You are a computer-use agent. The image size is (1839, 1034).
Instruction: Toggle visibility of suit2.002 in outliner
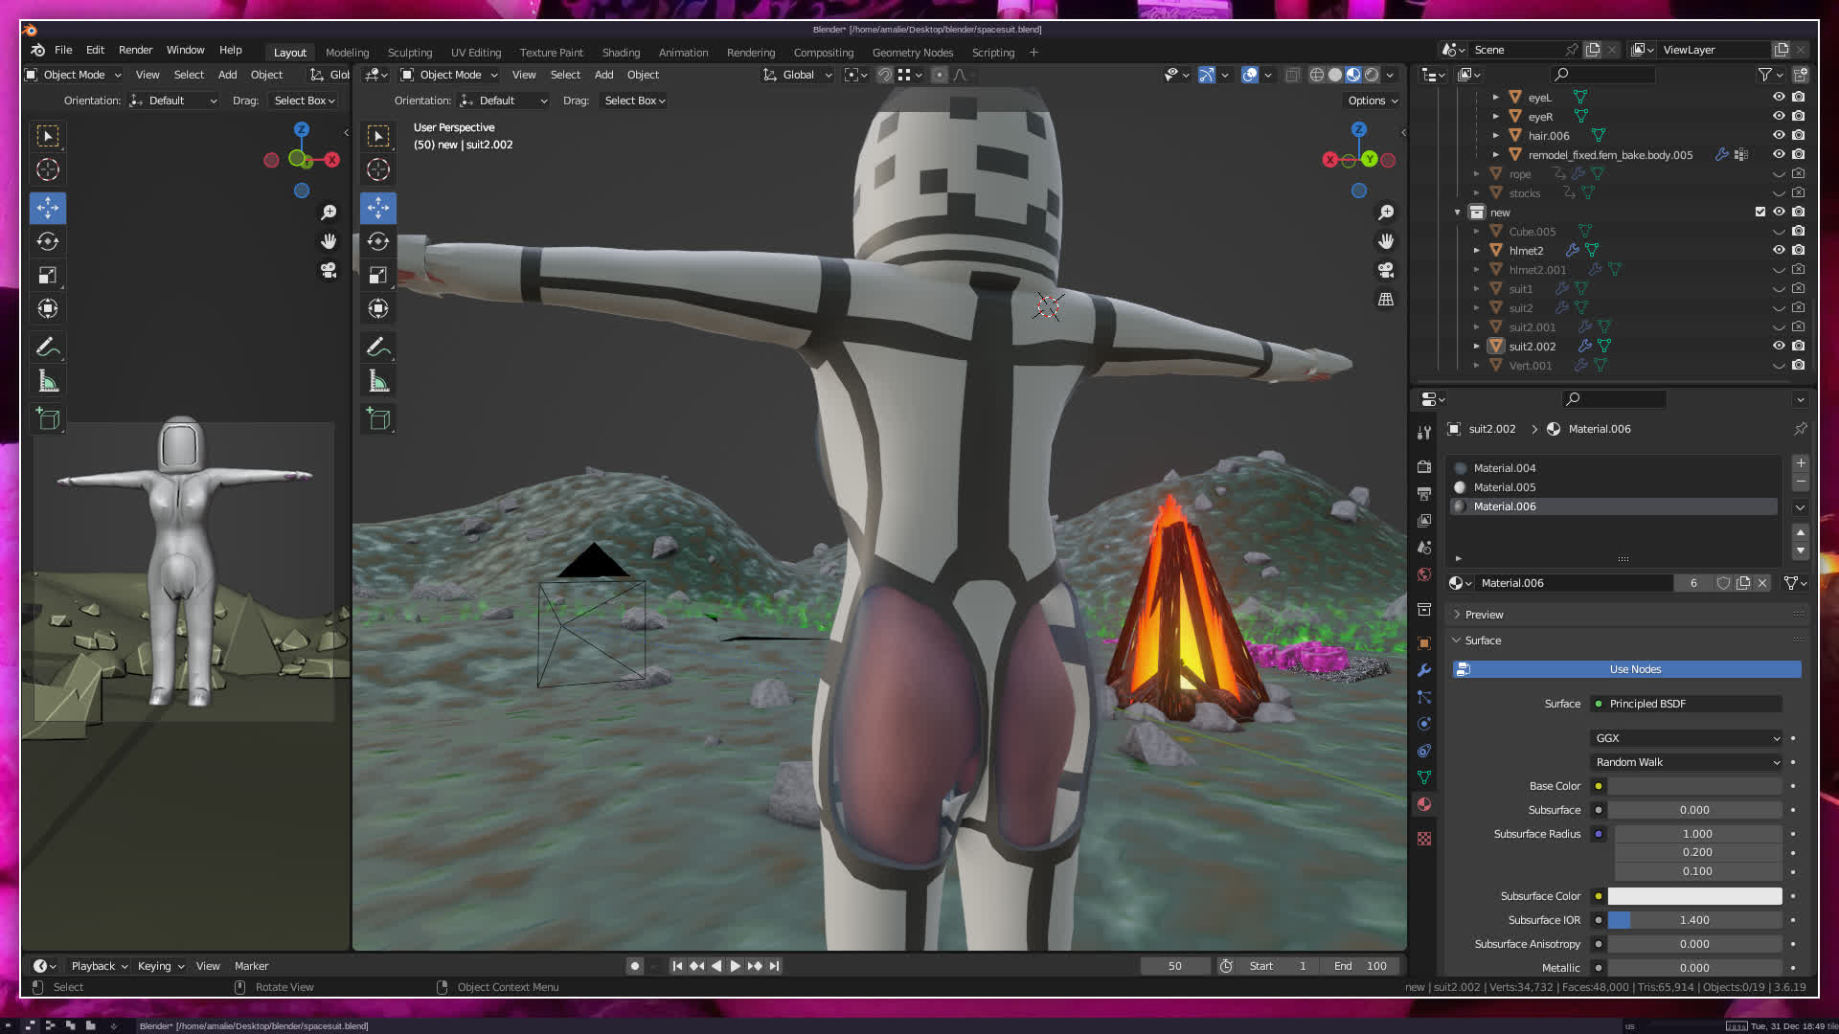[1778, 346]
